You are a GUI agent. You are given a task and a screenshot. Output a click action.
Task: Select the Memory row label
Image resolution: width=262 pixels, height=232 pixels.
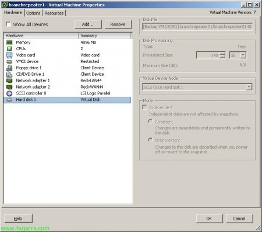23,43
